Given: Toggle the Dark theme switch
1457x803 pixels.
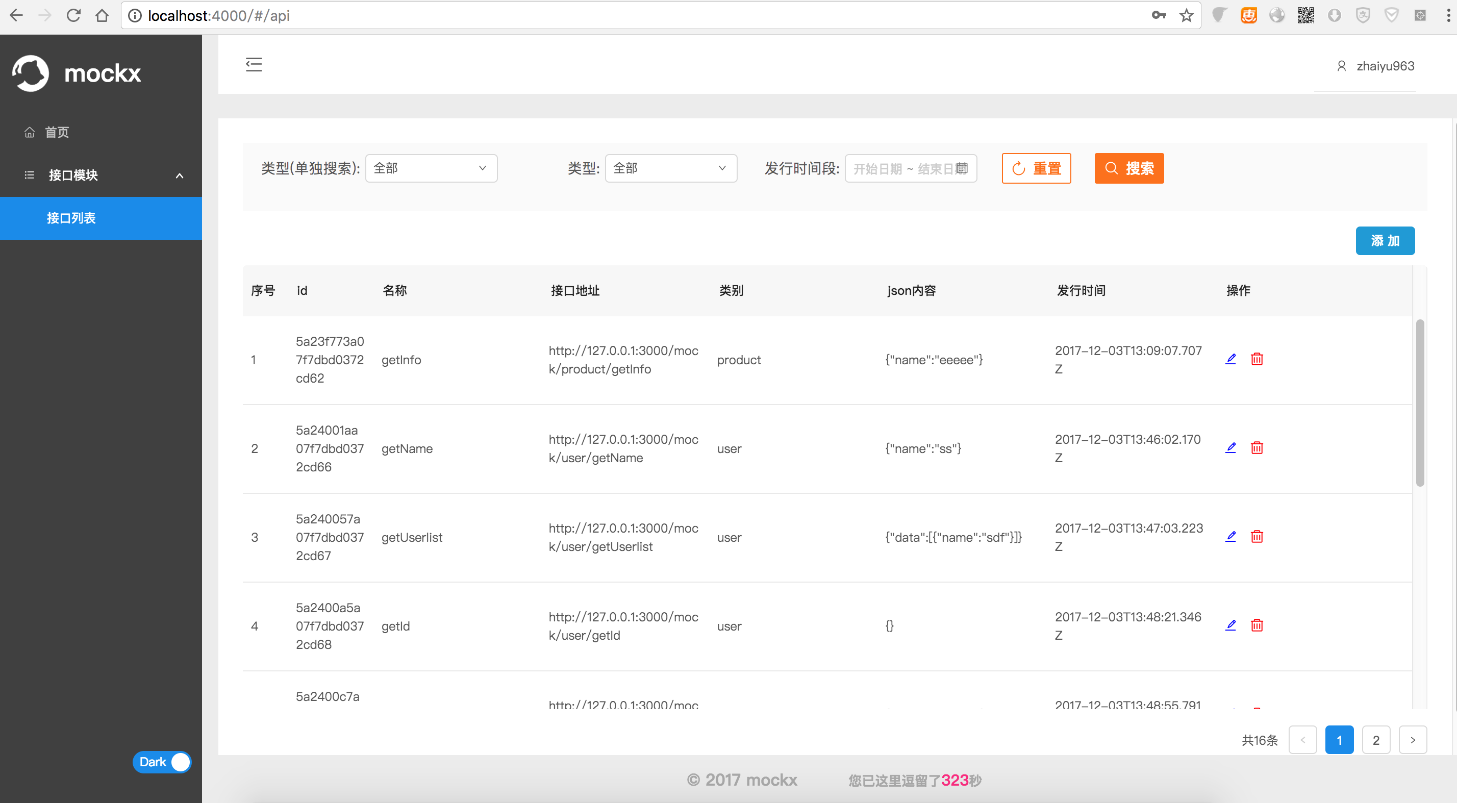Looking at the screenshot, I should [x=162, y=762].
